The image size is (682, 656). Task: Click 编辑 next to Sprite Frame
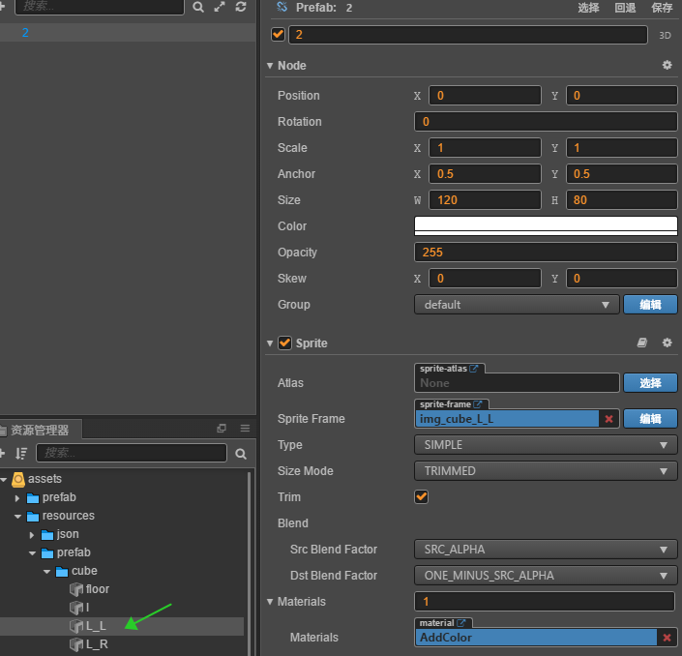tap(650, 419)
